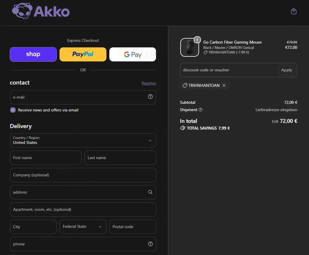This screenshot has width=309, height=255.
Task: Select Google Pay express checkout
Action: coord(133,54)
